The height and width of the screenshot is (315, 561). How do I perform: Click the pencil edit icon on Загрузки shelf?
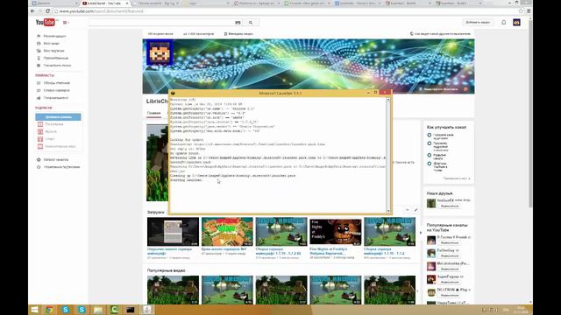415,210
